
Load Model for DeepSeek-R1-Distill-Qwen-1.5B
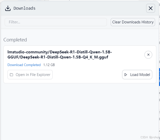point(137,74)
